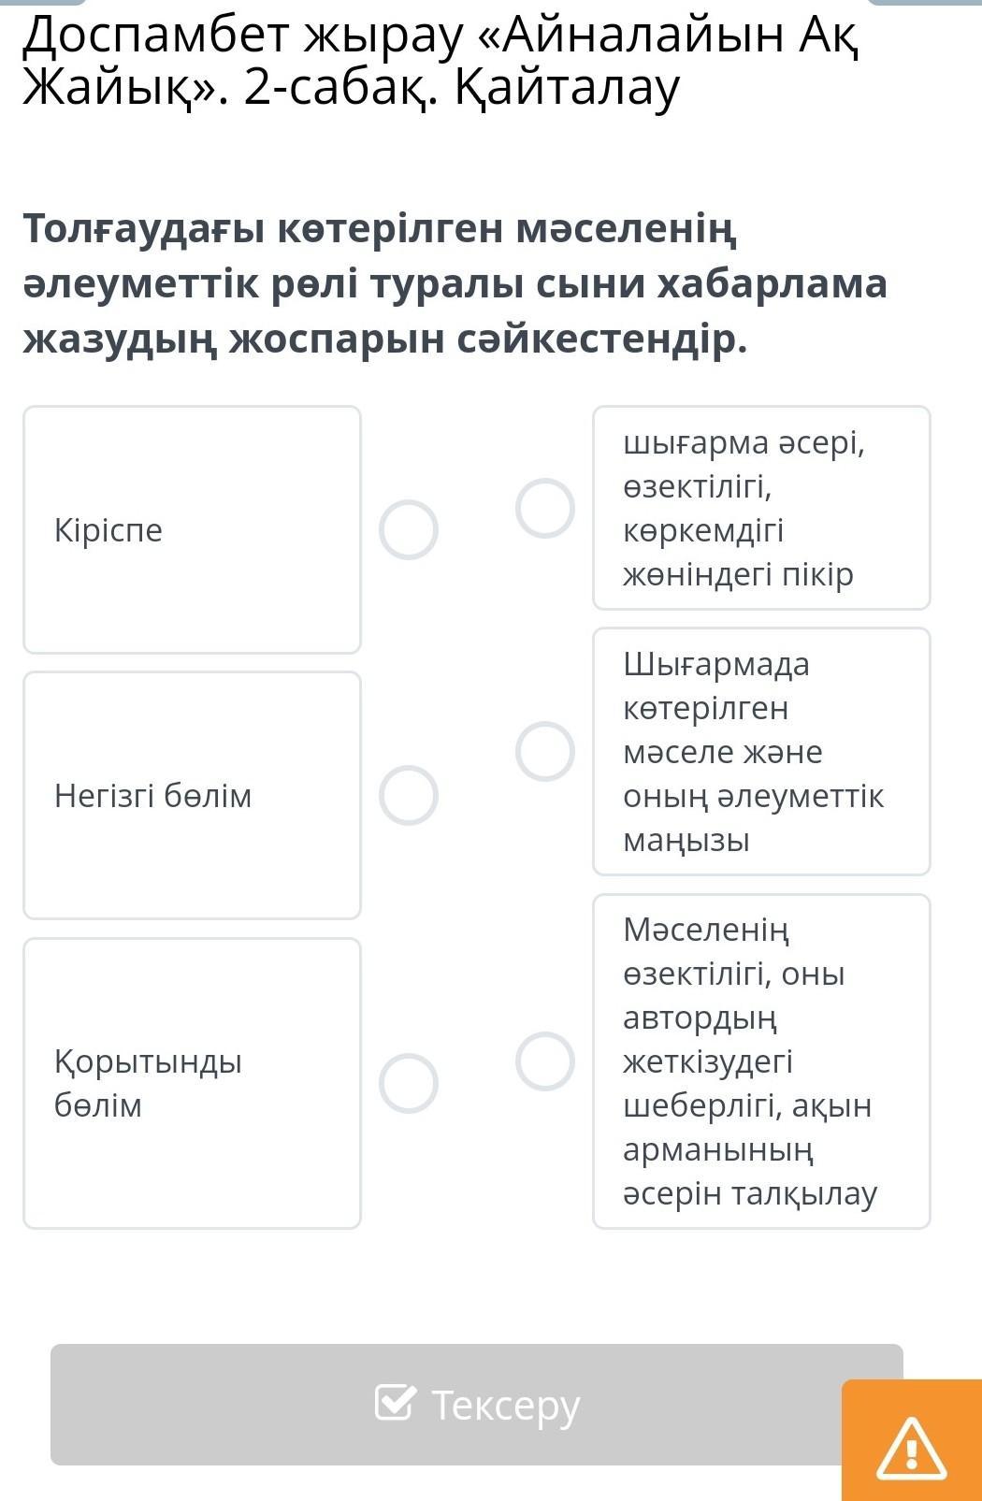982x1501 pixels.
Task: Select the radio circle next to Кіріспе
Action: 409,529
